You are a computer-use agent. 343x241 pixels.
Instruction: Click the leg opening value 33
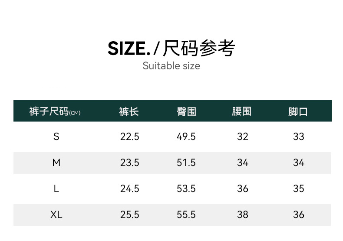point(298,137)
